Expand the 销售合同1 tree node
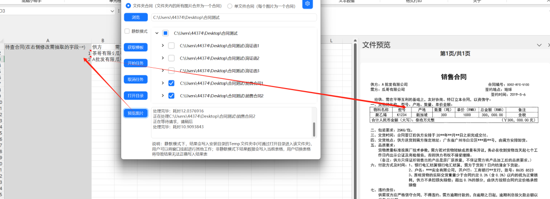The width and height of the screenshot is (550, 199). point(162,83)
